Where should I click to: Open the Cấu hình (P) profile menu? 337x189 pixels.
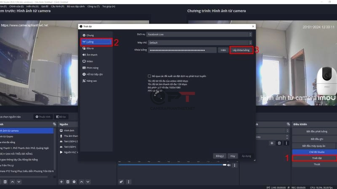tap(58, 6)
